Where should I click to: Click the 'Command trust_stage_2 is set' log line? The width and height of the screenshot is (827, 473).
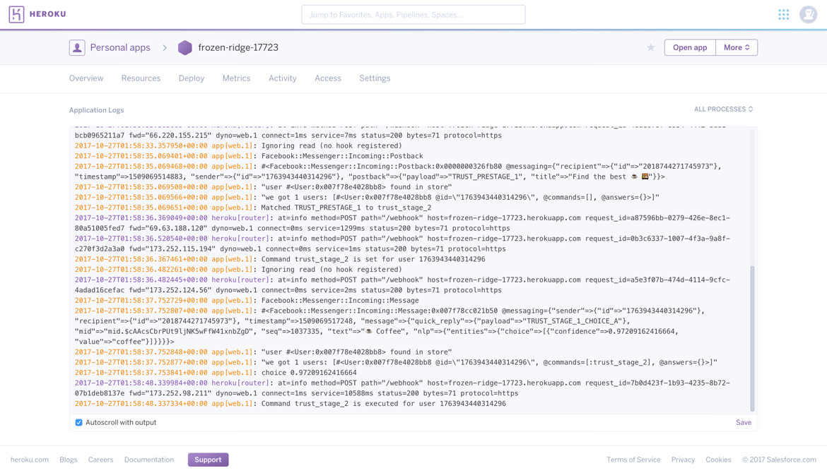(x=280, y=259)
